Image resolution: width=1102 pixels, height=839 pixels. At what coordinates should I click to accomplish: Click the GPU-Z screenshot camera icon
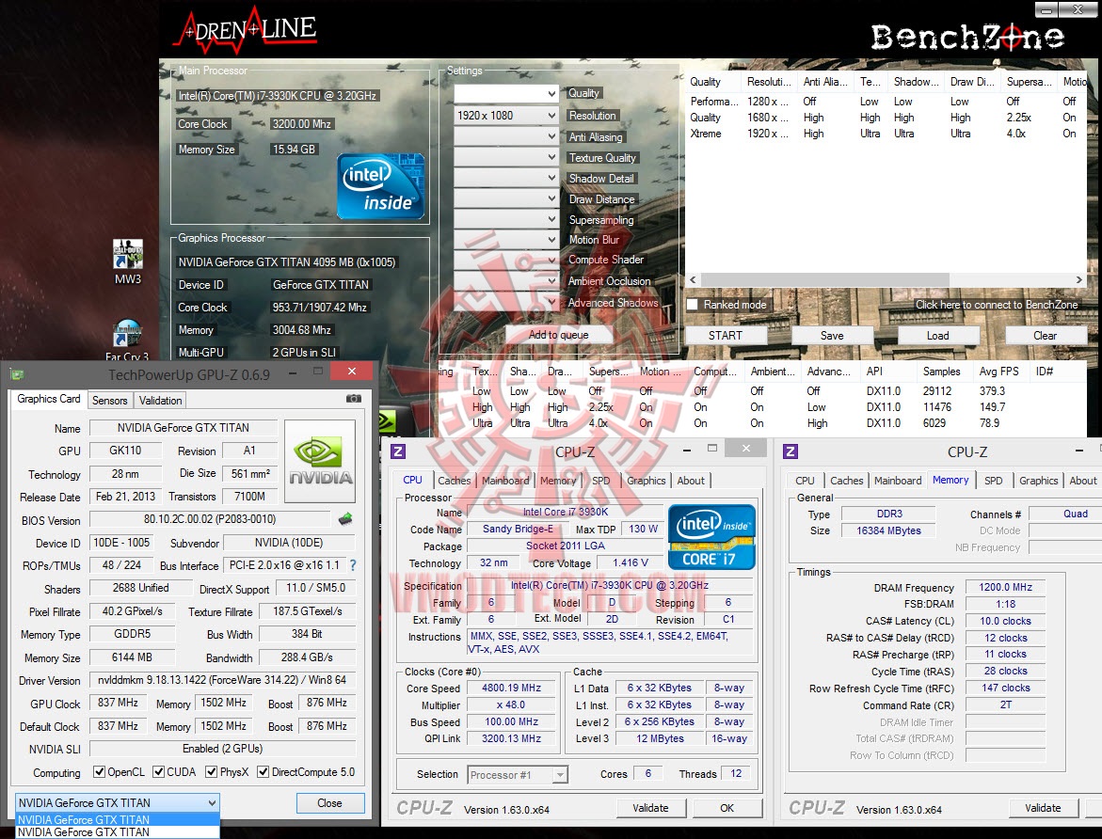pyautogui.click(x=354, y=399)
